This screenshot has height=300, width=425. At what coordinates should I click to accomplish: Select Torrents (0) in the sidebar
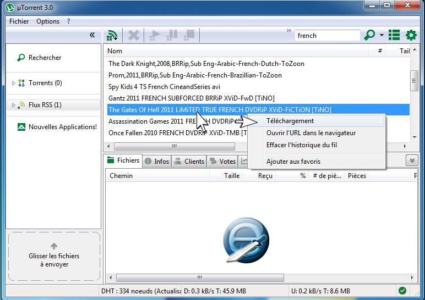pyautogui.click(x=45, y=83)
